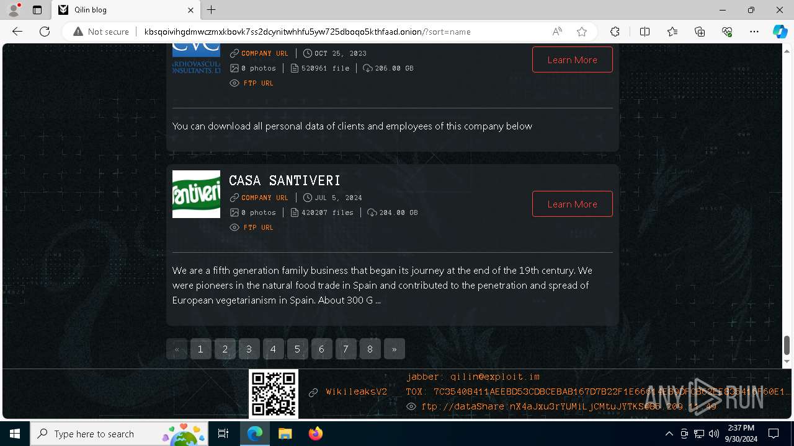The image size is (794, 446).
Task: Click the vertical page scrollbar thumb
Action: pyautogui.click(x=787, y=345)
